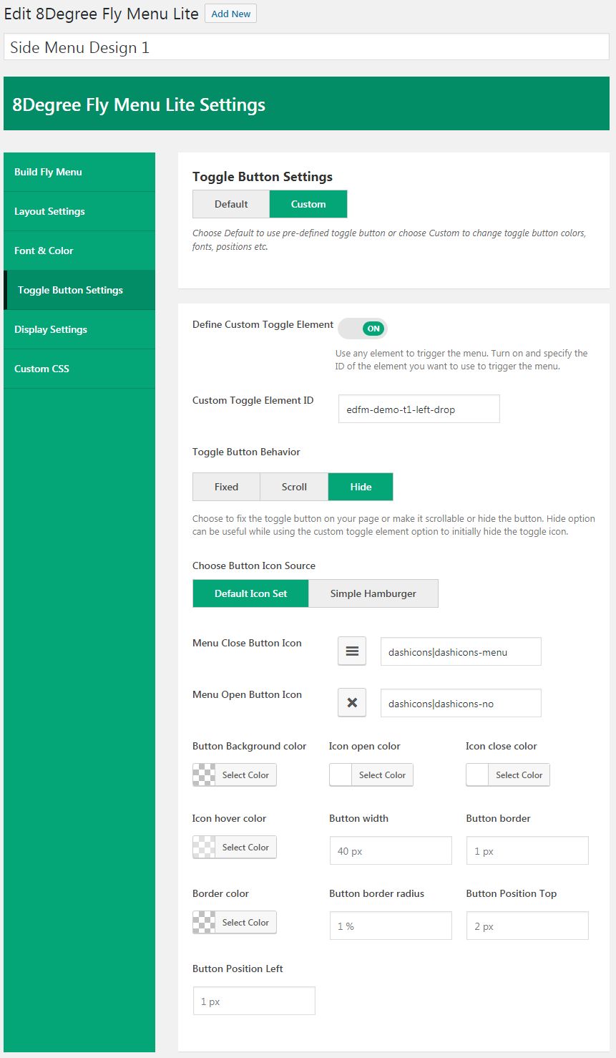This screenshot has height=1058, width=616.
Task: Set toggle button behavior to Fixed
Action: (226, 487)
